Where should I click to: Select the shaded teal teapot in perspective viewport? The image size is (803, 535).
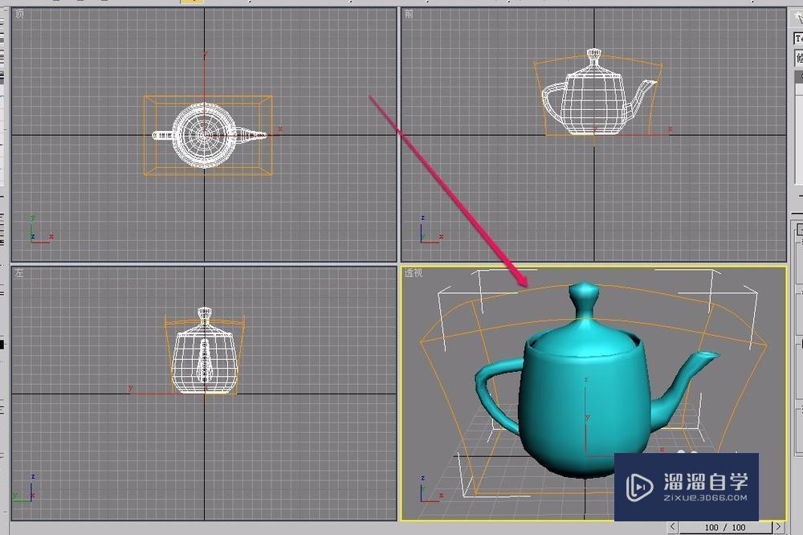point(597,380)
